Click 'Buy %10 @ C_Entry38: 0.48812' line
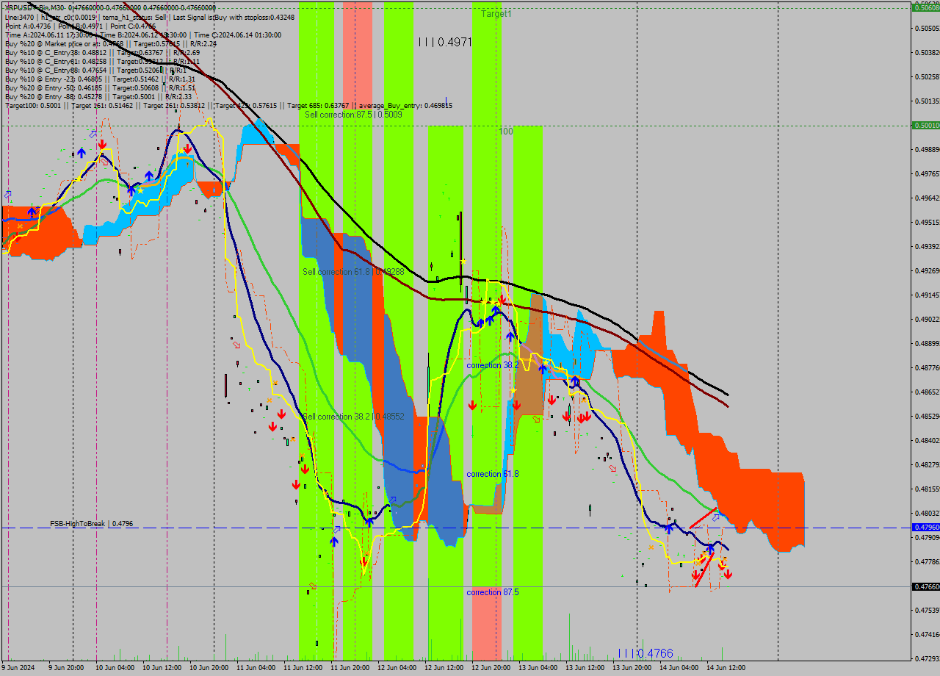 tap(102, 52)
